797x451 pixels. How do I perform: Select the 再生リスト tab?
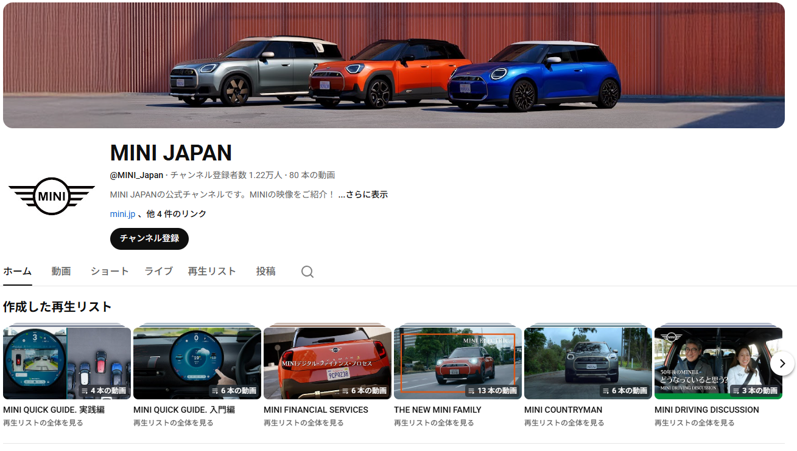210,272
